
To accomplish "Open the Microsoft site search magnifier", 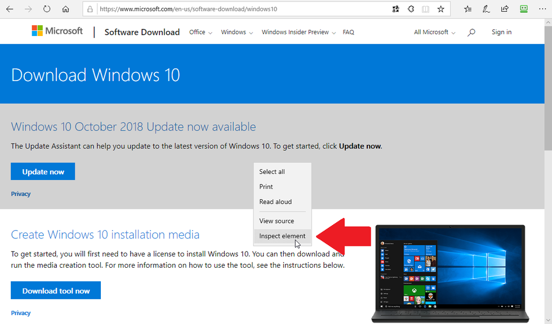I will pyautogui.click(x=471, y=33).
